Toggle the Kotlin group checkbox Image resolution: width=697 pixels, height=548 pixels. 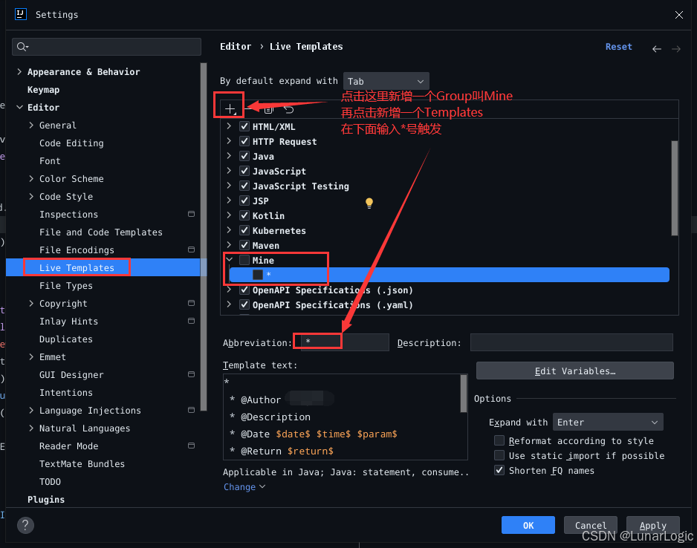coord(244,215)
